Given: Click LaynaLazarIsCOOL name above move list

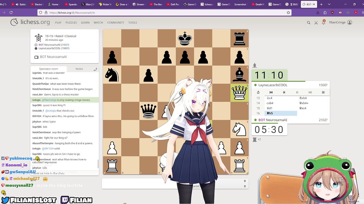Looking at the screenshot, I should coord(273,85).
